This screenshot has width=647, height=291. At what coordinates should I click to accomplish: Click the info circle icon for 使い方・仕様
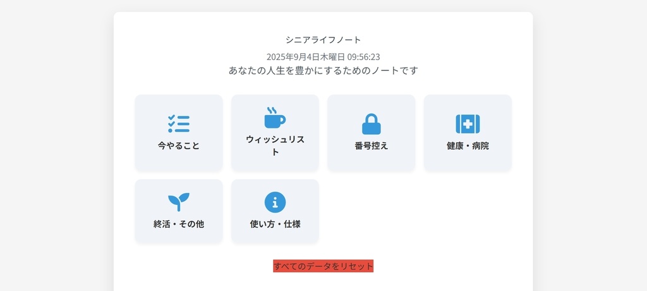(275, 202)
